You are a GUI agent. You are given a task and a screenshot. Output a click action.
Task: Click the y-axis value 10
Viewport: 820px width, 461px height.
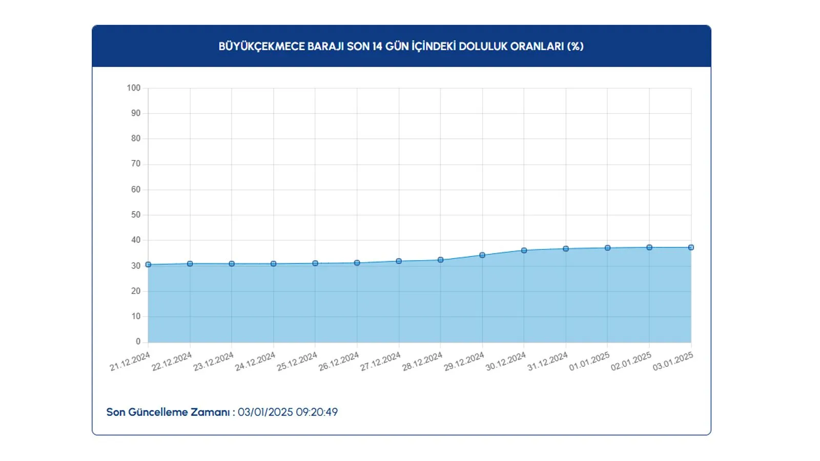pyautogui.click(x=136, y=317)
